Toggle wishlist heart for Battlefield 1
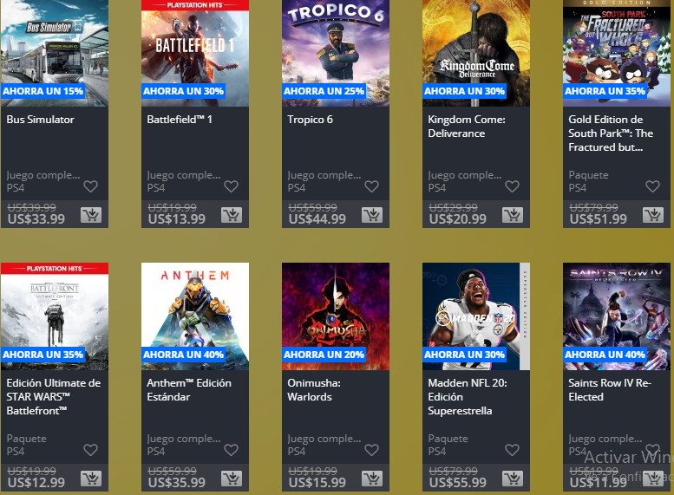 pyautogui.click(x=232, y=186)
